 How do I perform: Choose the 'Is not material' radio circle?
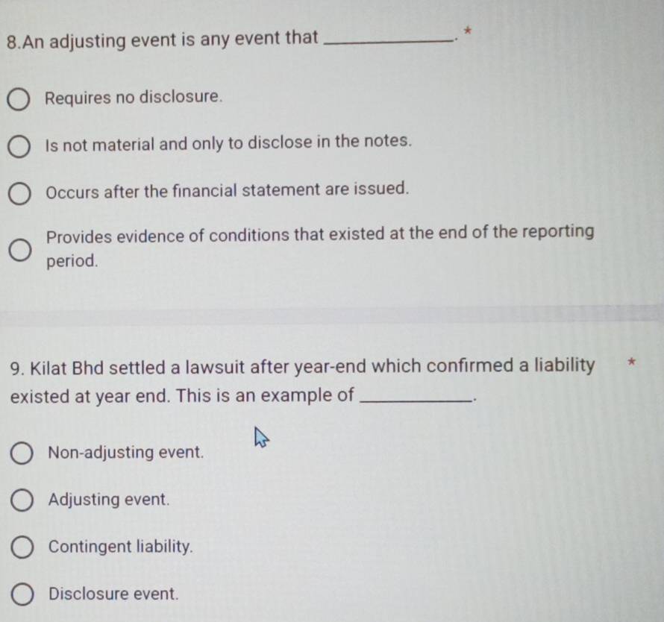[19, 147]
